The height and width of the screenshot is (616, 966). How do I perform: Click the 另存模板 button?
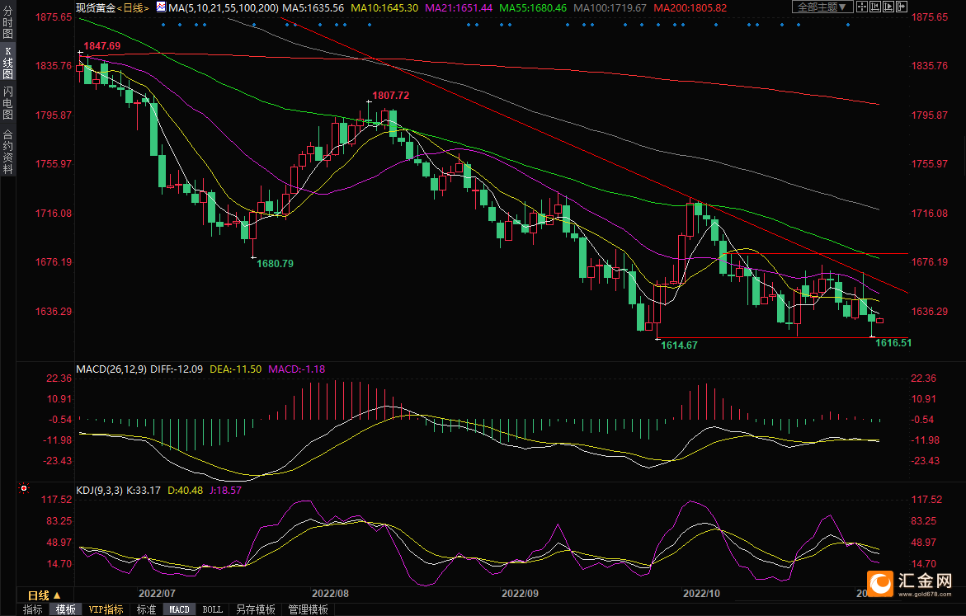tap(255, 609)
